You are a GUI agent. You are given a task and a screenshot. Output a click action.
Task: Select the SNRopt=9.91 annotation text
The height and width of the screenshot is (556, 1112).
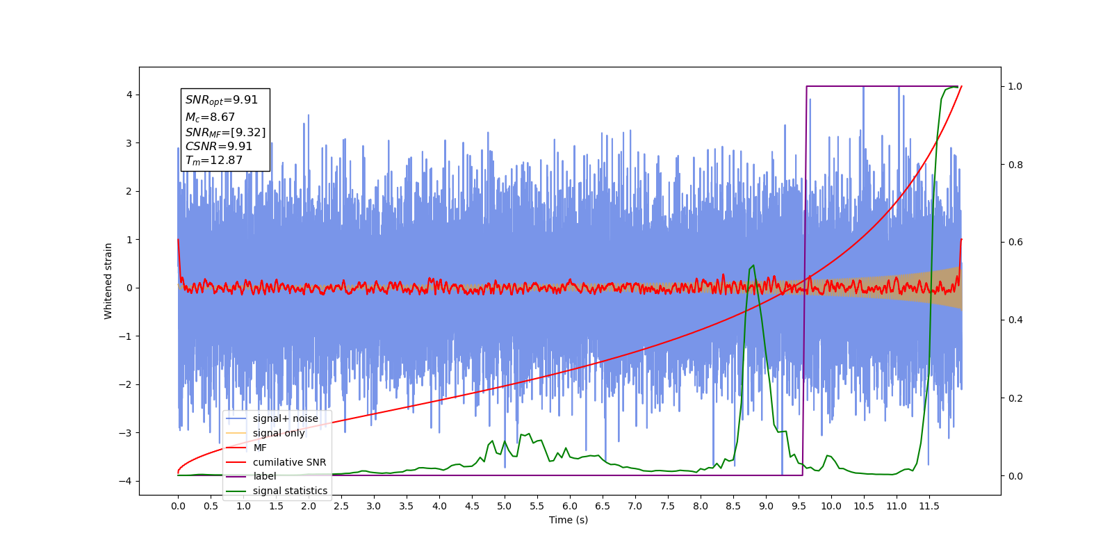[222, 100]
